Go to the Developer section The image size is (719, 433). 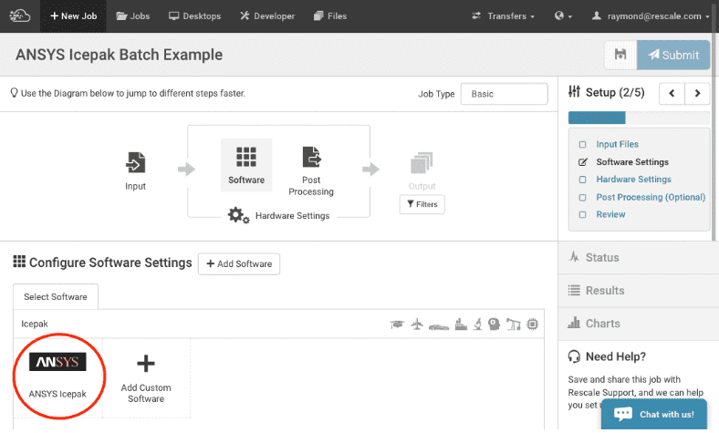(267, 16)
